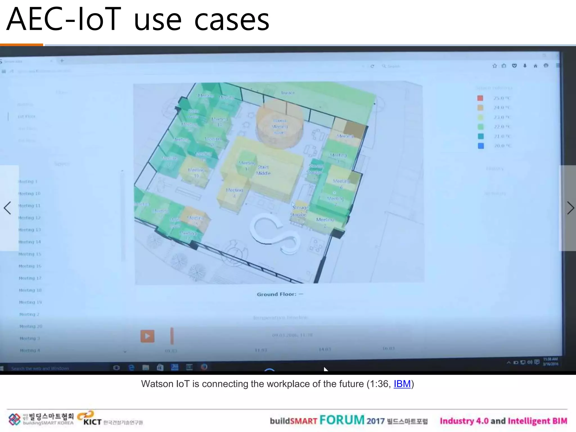Select Meeting 20 in space list

point(31,327)
